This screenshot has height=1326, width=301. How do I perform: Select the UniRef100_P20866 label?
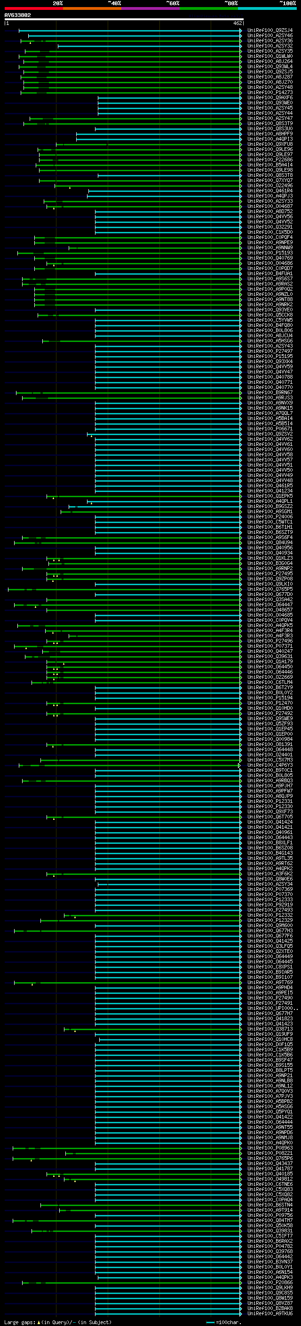(x=270, y=1283)
